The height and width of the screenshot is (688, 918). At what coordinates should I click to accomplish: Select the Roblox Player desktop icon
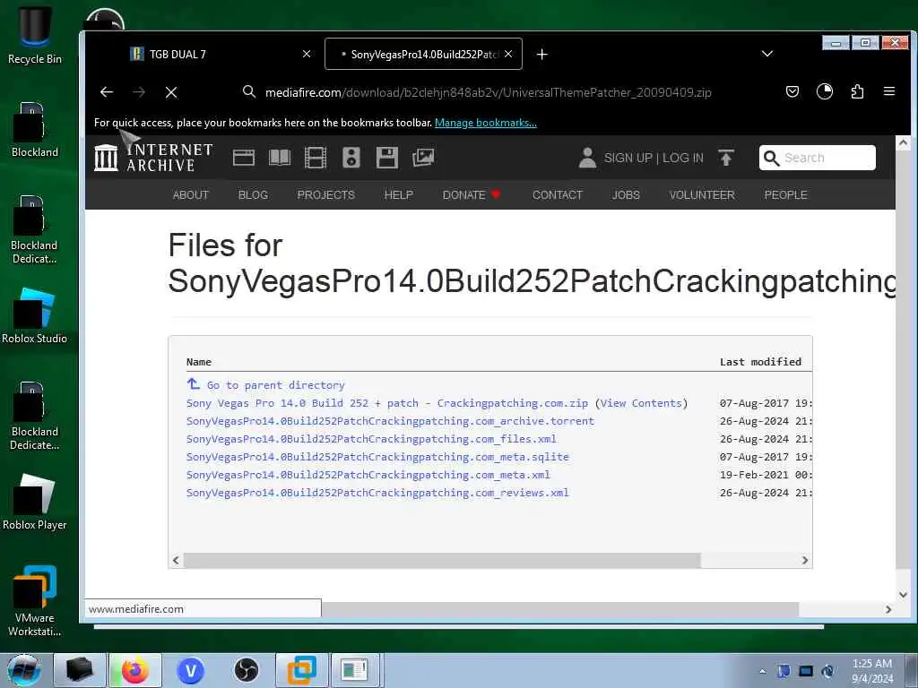(x=35, y=502)
